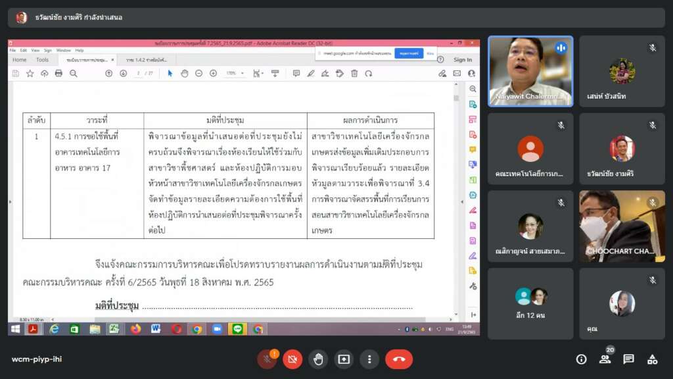Viewport: 673px width, 379px height.
Task: Present now using share screen button
Action: 344,359
